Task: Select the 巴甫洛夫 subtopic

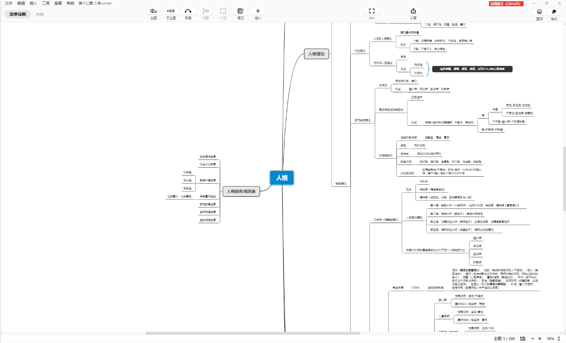Action: [x=416, y=97]
